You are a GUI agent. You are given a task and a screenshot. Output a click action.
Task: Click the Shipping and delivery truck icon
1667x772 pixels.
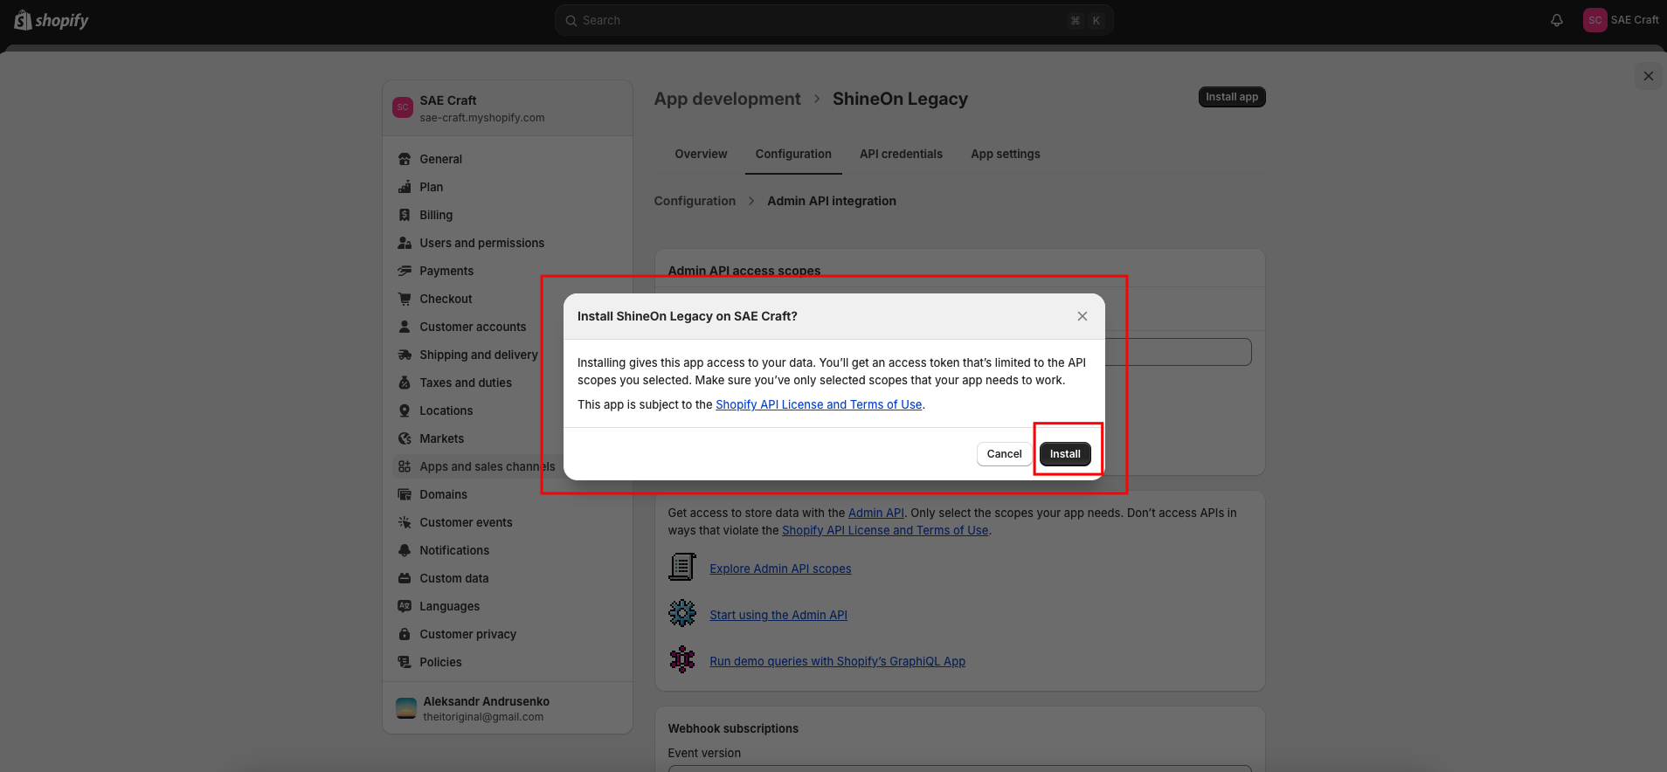coord(405,355)
